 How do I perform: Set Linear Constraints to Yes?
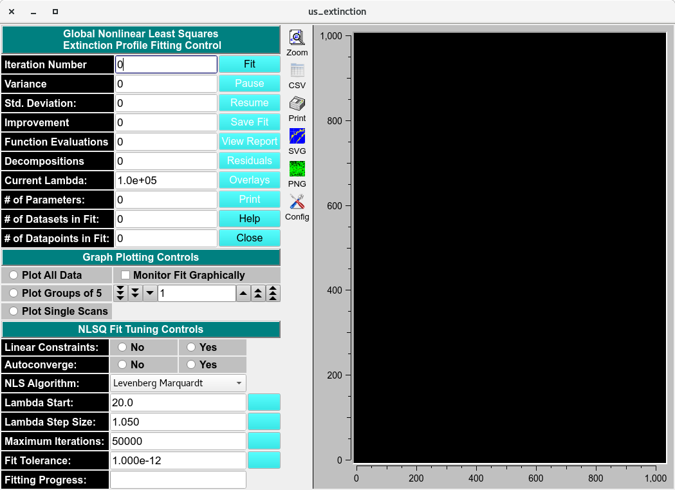191,347
